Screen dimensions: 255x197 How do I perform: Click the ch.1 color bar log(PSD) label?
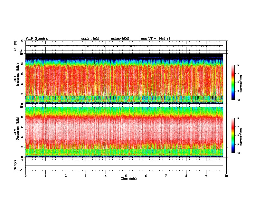pos(241,84)
